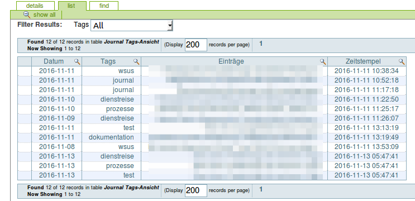This screenshot has height=201, width=415.
Task: Click page number 1 in top bar
Action: point(261,44)
